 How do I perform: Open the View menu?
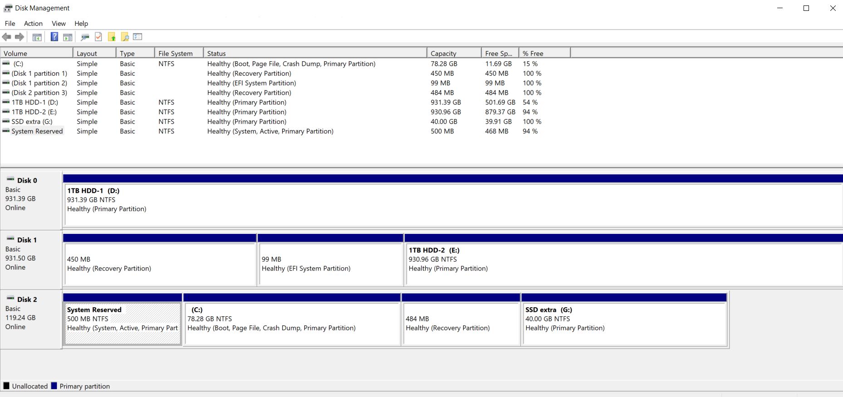click(x=59, y=24)
